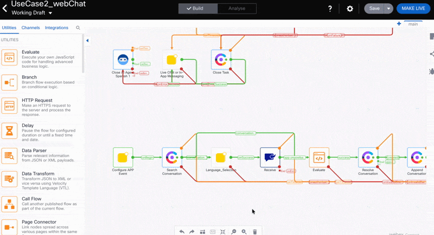Pick the Branch utility icon
Screen dimensions: 434x235
(x=9, y=82)
